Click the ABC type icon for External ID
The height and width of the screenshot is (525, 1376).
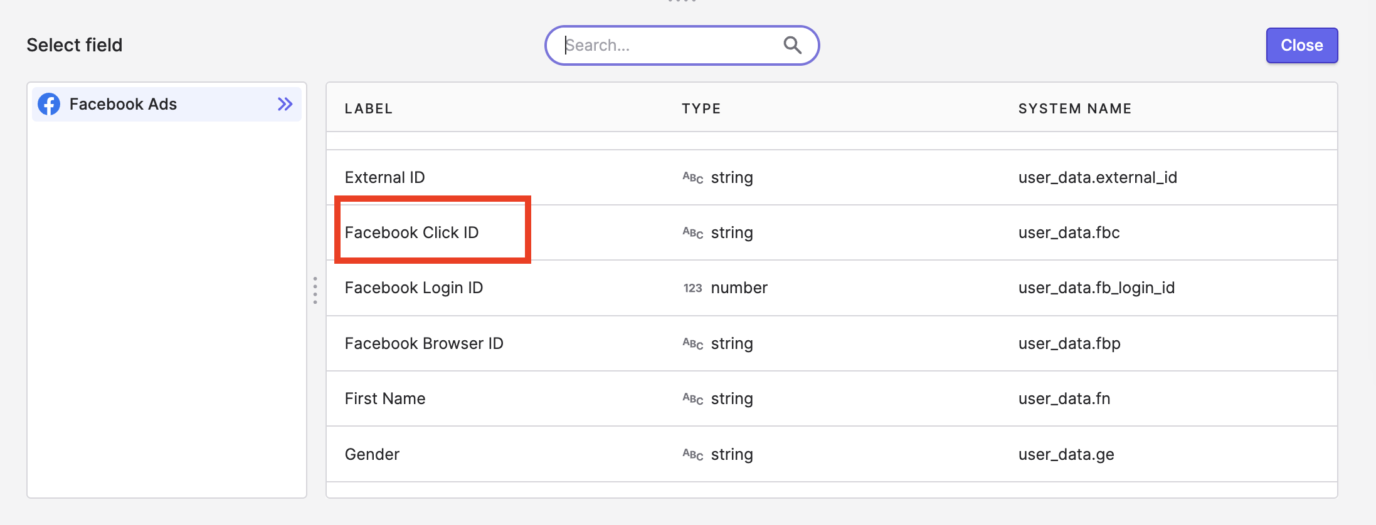(x=692, y=178)
